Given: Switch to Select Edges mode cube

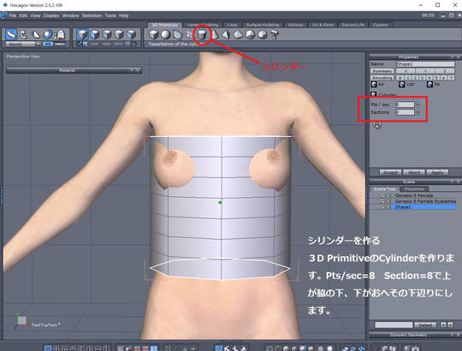Looking at the screenshot, I should 107,34.
